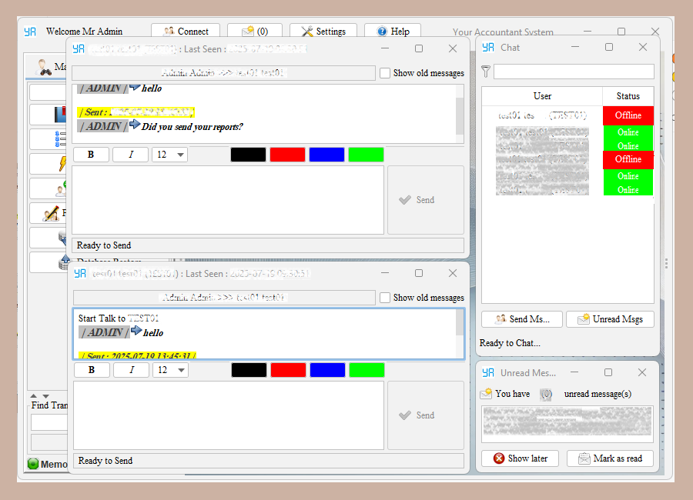Pick green text color in upper chat window
Image resolution: width=693 pixels, height=500 pixels.
366,155
